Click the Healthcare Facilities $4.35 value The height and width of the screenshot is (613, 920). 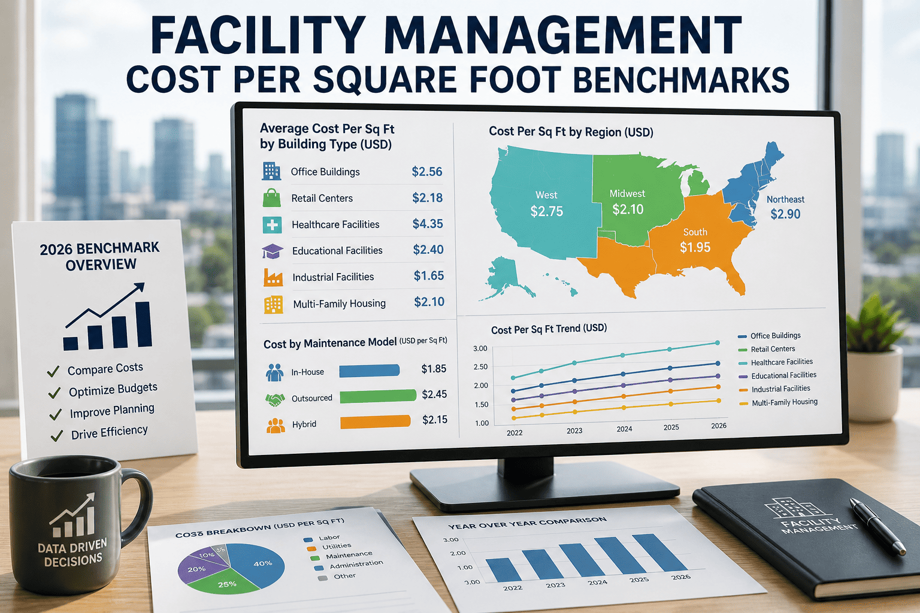click(x=428, y=224)
